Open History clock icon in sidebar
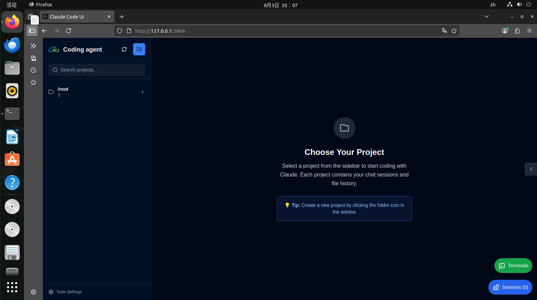537x300 pixels. pyautogui.click(x=33, y=70)
